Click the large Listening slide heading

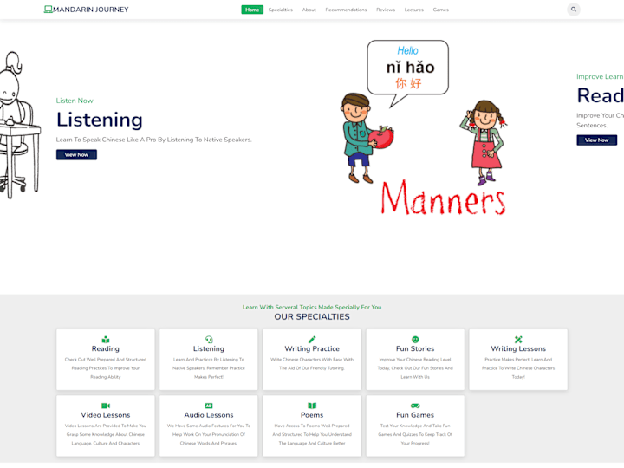100,120
